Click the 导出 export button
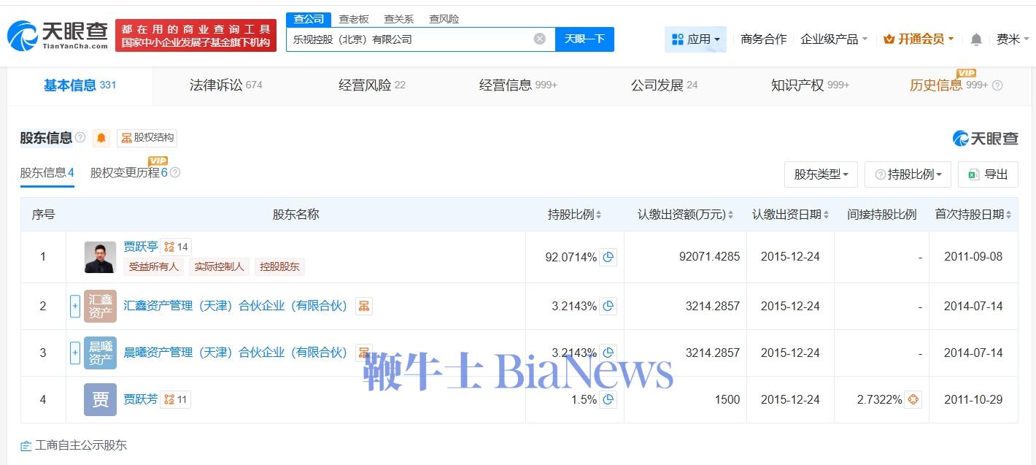Image resolution: width=1036 pixels, height=465 pixels. point(988,174)
